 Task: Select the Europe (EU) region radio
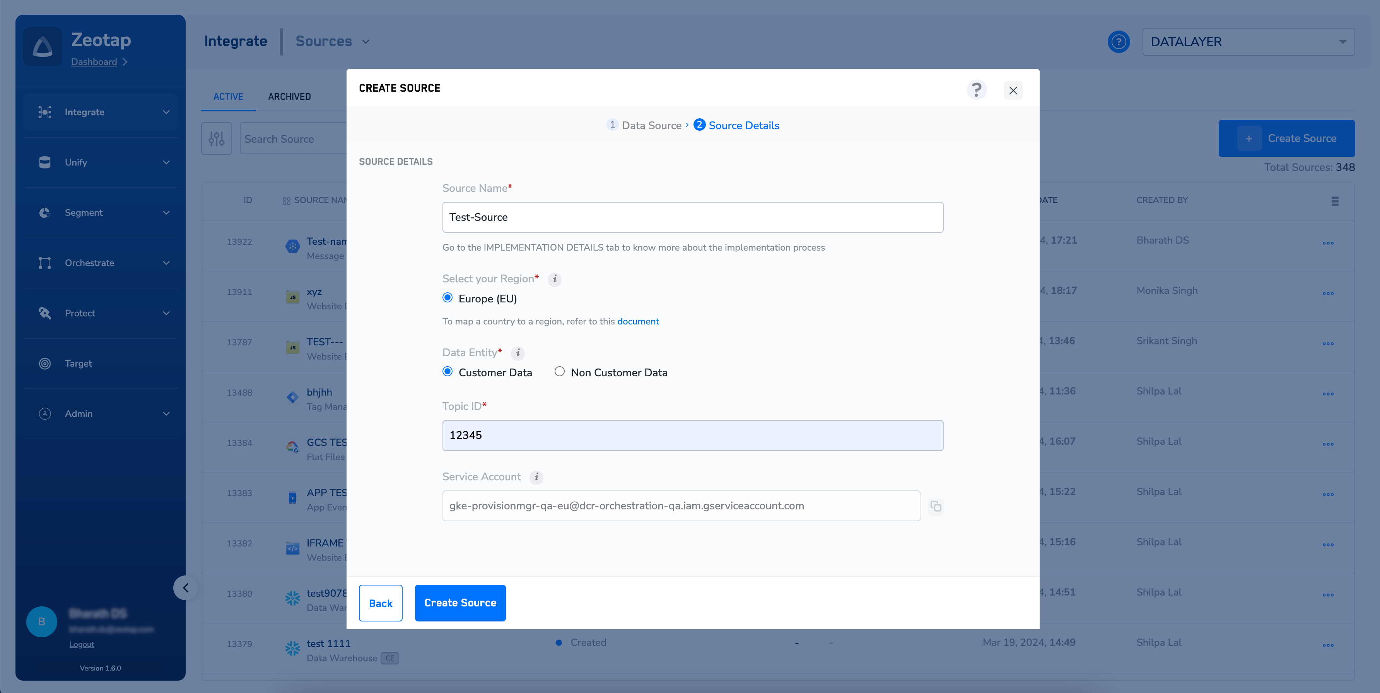pos(448,298)
